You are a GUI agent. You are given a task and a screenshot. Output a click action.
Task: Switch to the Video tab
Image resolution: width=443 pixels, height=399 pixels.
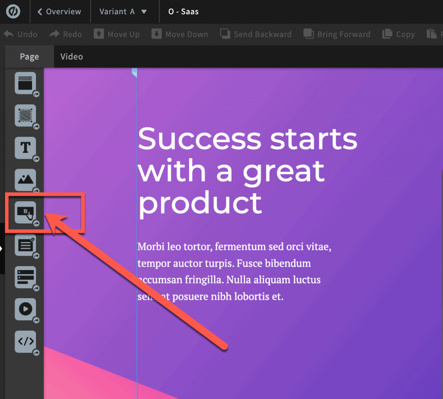[x=71, y=57]
